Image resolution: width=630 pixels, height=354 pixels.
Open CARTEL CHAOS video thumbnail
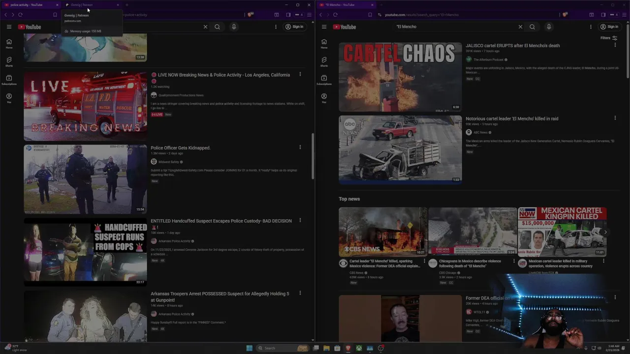click(400, 77)
